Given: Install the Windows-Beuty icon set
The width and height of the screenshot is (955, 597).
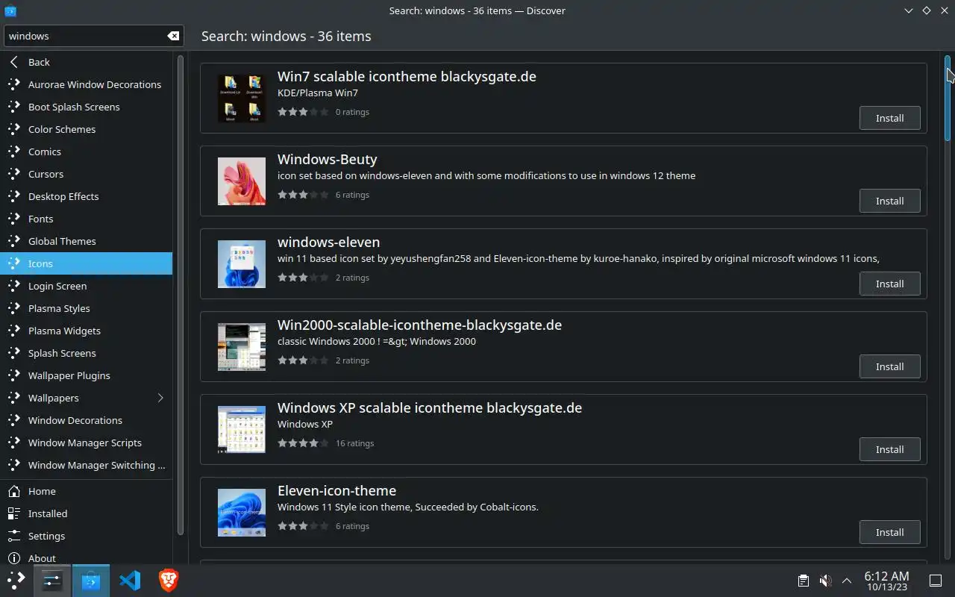Looking at the screenshot, I should coord(889,201).
